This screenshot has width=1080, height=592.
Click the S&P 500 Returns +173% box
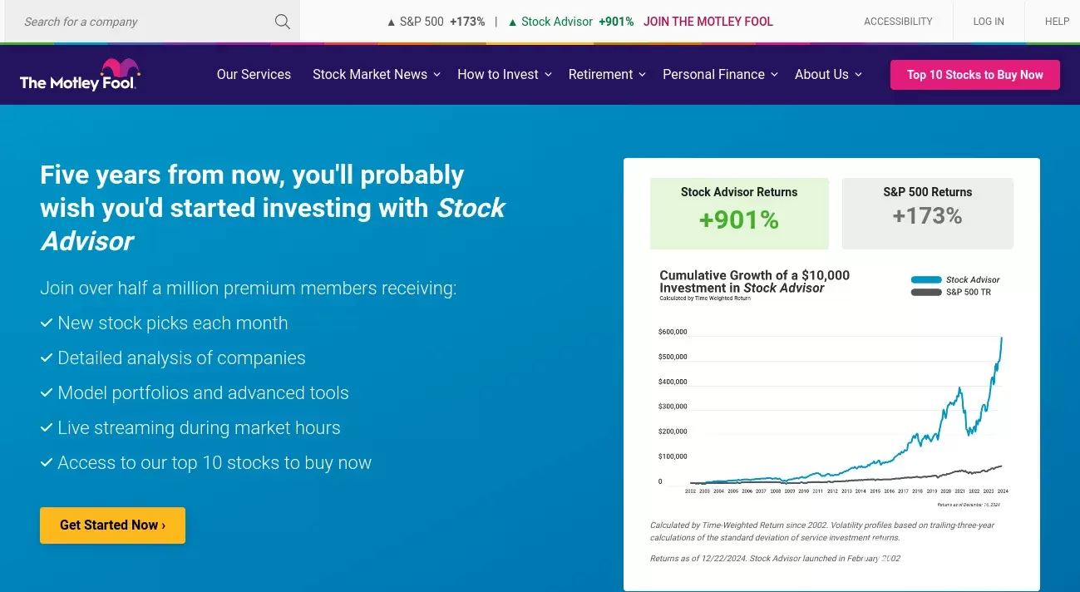click(927, 213)
